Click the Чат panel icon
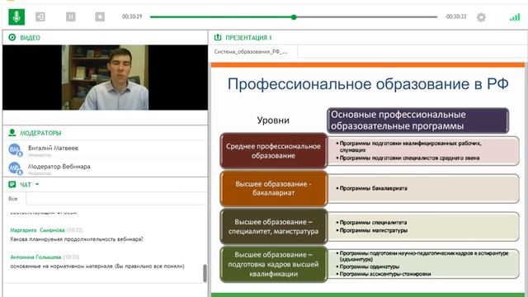528x297 pixels. click(12, 185)
